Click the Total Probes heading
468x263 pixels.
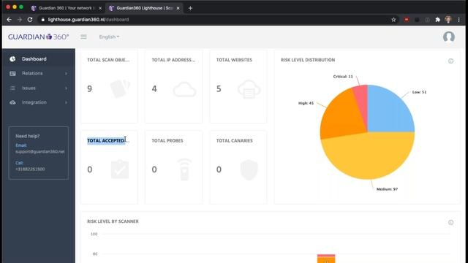point(167,140)
